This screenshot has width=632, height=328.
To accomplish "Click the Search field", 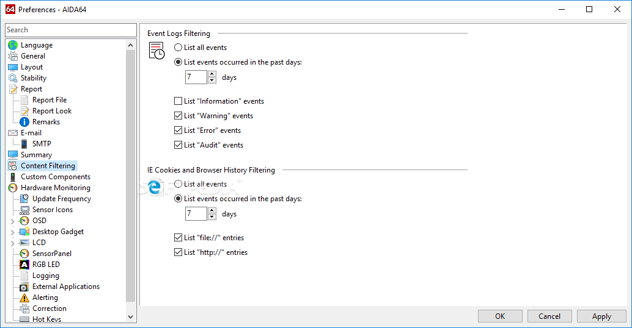I will [x=71, y=30].
